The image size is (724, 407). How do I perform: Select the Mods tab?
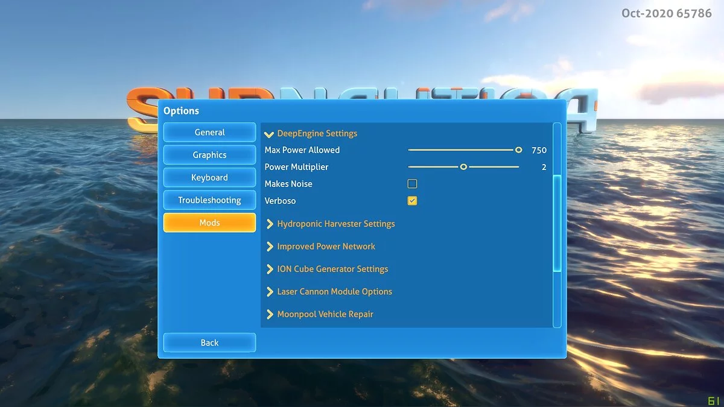pyautogui.click(x=209, y=222)
